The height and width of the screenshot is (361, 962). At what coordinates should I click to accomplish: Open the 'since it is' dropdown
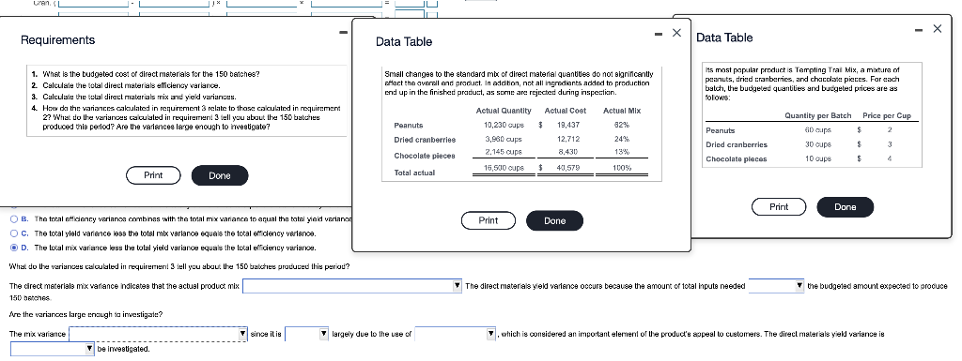(x=307, y=334)
